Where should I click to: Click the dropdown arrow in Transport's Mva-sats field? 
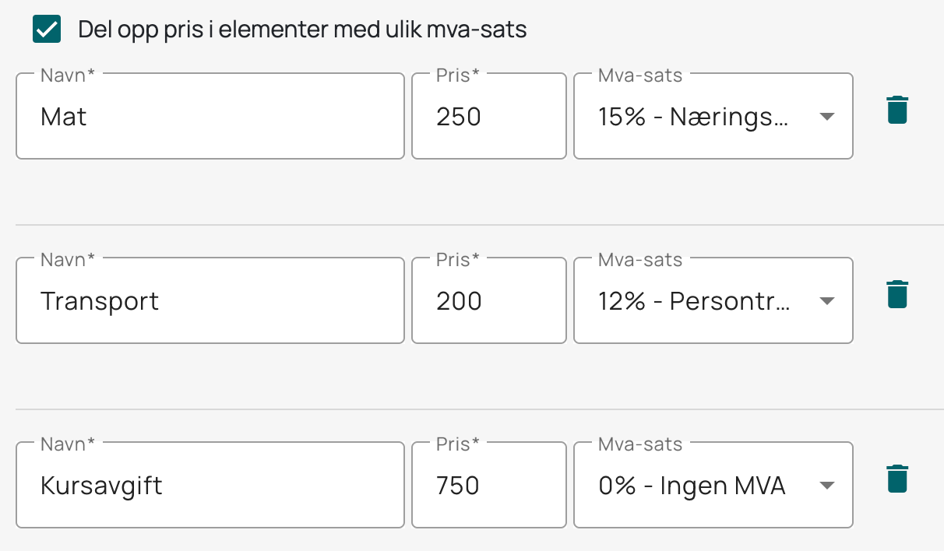(827, 301)
